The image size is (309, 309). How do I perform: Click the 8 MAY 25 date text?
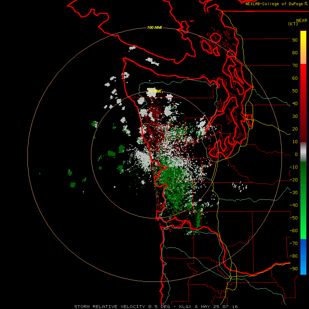[207, 307]
